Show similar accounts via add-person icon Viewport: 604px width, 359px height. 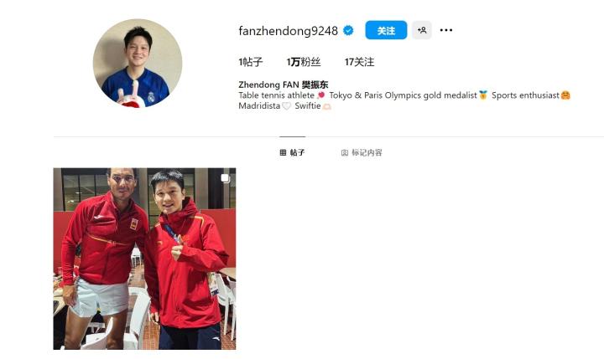pyautogui.click(x=422, y=30)
